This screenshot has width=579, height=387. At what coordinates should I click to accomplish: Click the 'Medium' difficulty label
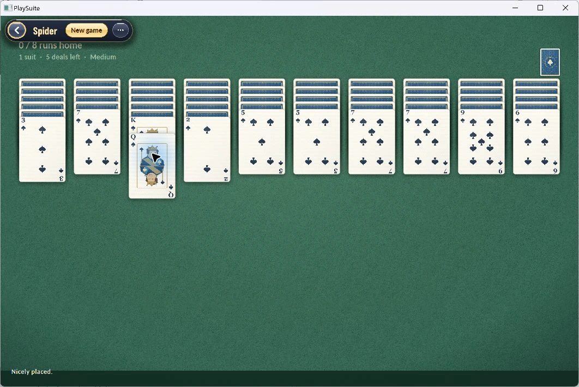[103, 57]
